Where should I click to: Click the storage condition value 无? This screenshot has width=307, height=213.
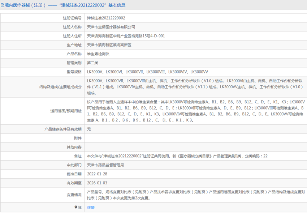point(89,129)
